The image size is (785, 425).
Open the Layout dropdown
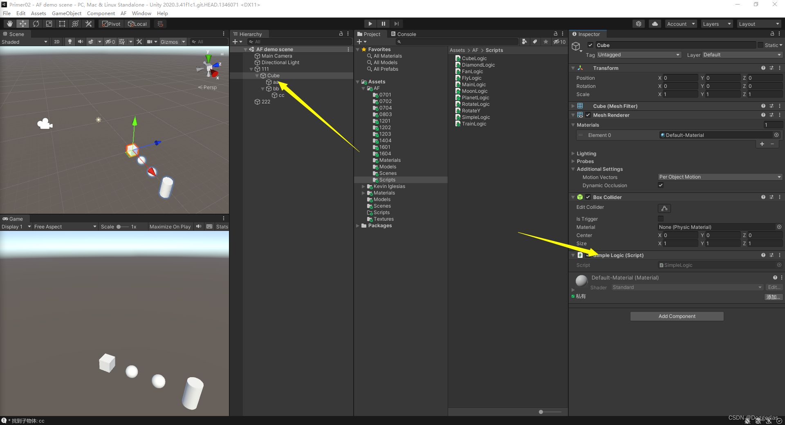tap(759, 24)
